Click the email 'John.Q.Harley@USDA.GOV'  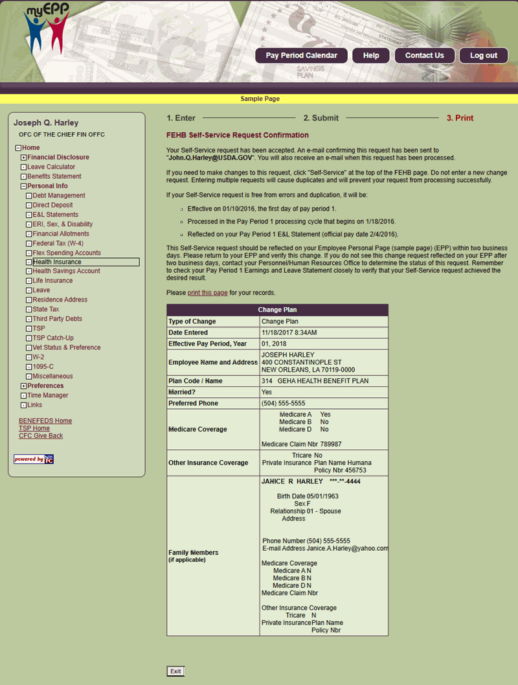coord(210,158)
